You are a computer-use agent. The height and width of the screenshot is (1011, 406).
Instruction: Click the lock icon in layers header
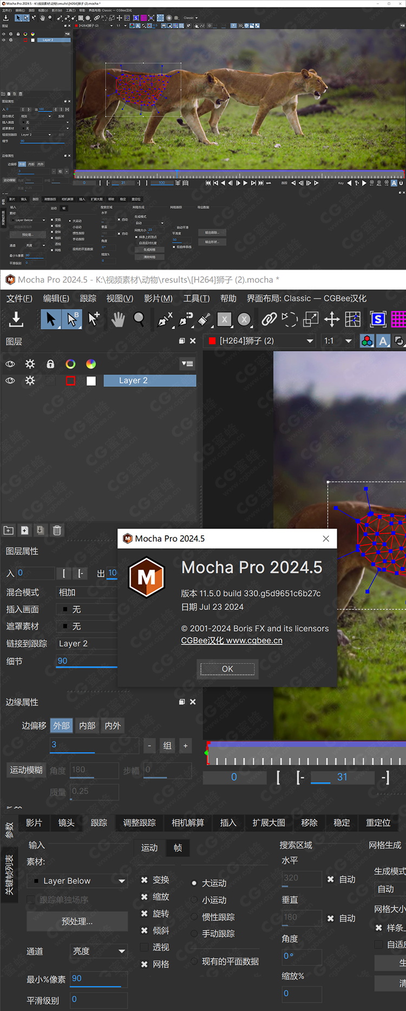[50, 364]
